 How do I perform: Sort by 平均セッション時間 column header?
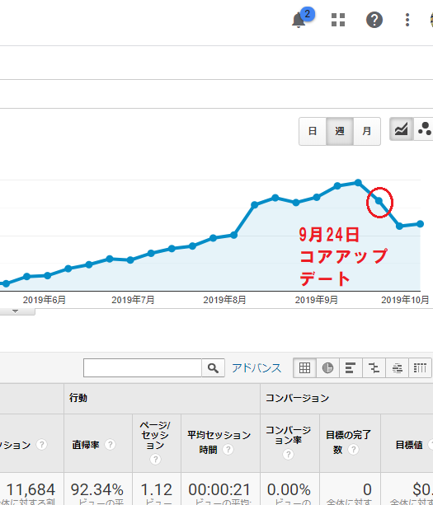tap(219, 442)
